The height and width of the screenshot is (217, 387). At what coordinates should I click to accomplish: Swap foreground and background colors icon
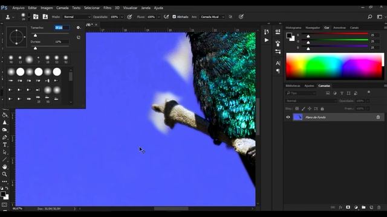point(7,188)
